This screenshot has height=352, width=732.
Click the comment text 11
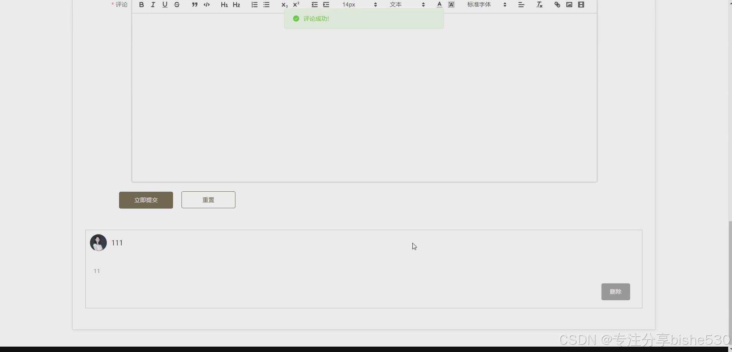[97, 271]
